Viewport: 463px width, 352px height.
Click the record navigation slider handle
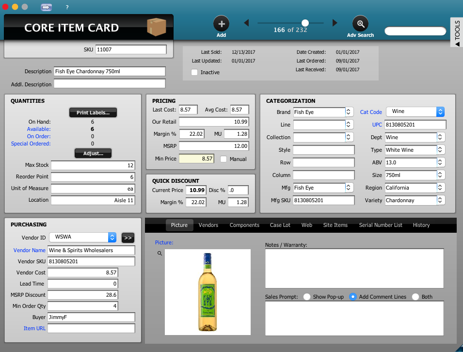(305, 23)
